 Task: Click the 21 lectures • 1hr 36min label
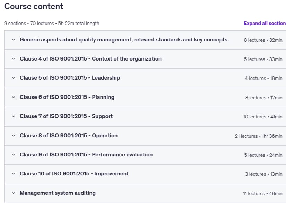point(259,136)
